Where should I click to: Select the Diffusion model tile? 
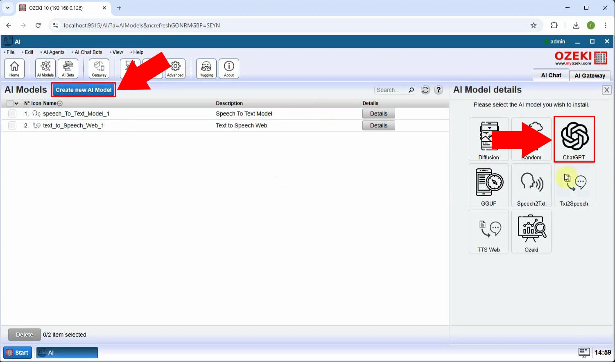489,139
